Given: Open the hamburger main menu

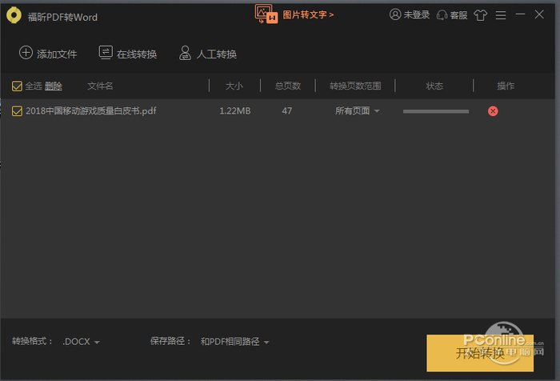Looking at the screenshot, I should click(501, 15).
